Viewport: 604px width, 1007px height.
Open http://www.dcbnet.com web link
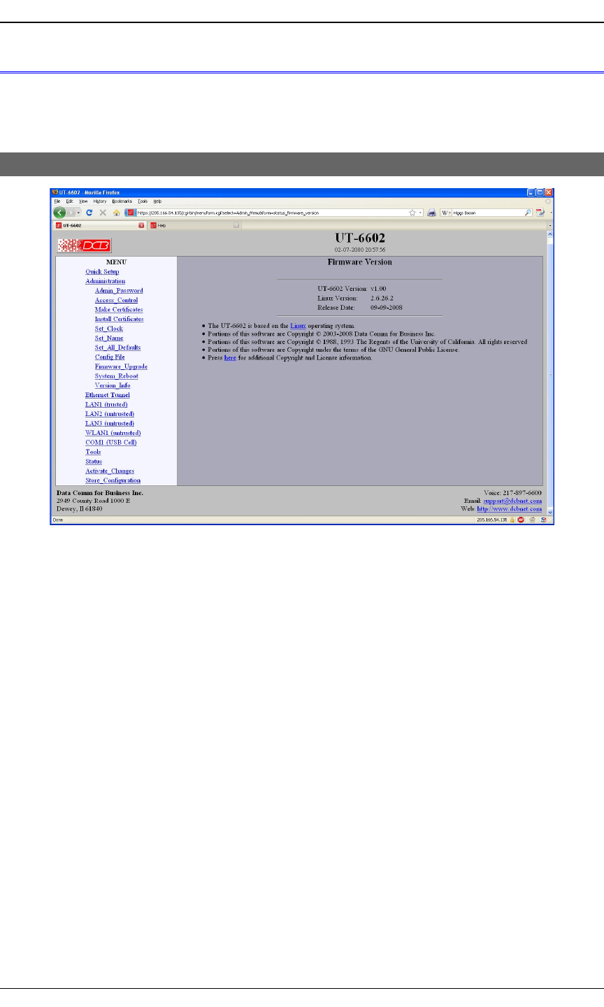point(509,509)
